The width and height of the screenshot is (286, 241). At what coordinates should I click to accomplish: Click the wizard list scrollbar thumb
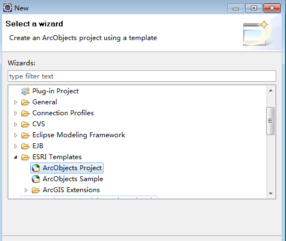(270, 121)
